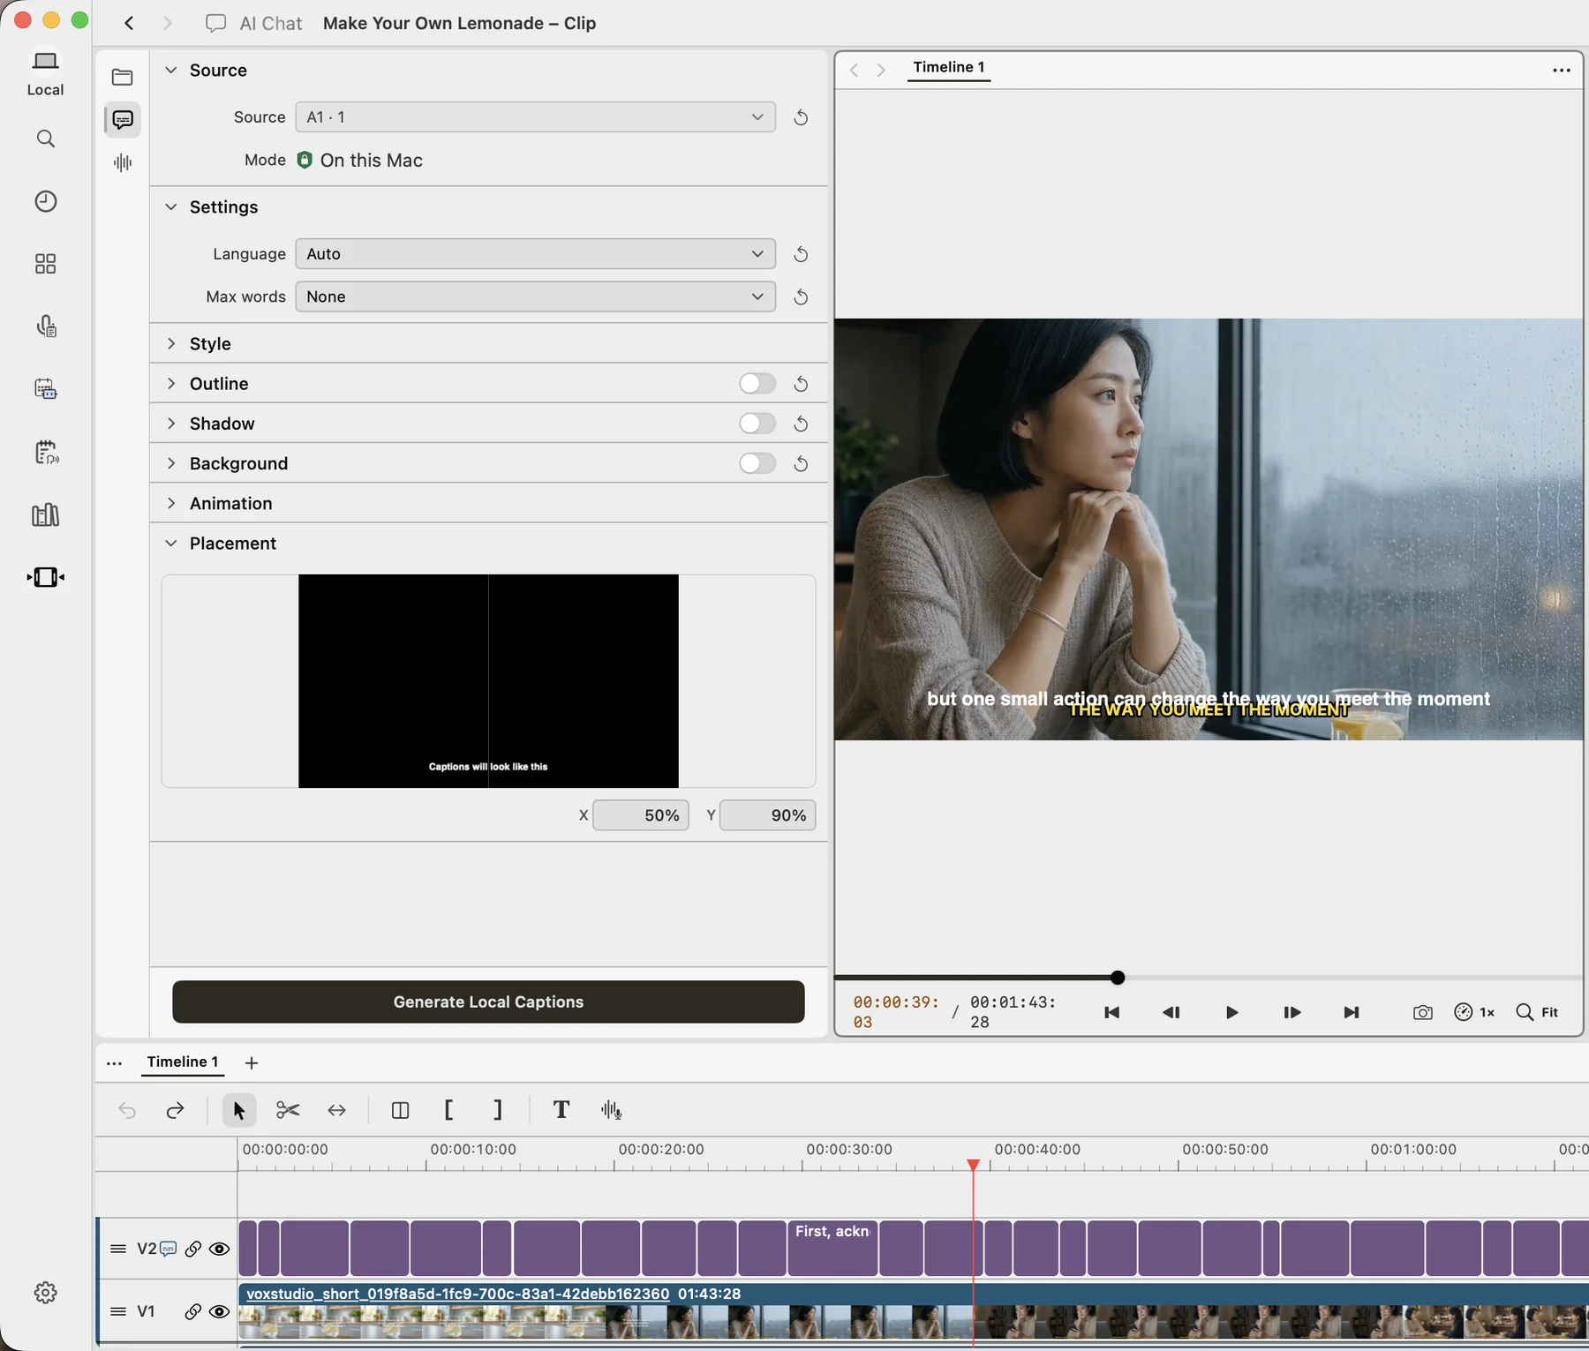Open the library books sidebar icon
This screenshot has height=1351, width=1589.
point(46,514)
